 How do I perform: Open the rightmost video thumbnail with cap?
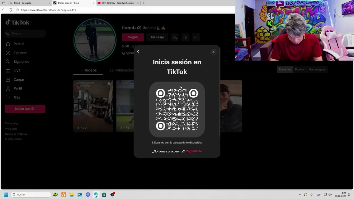pyautogui.click(x=231, y=106)
